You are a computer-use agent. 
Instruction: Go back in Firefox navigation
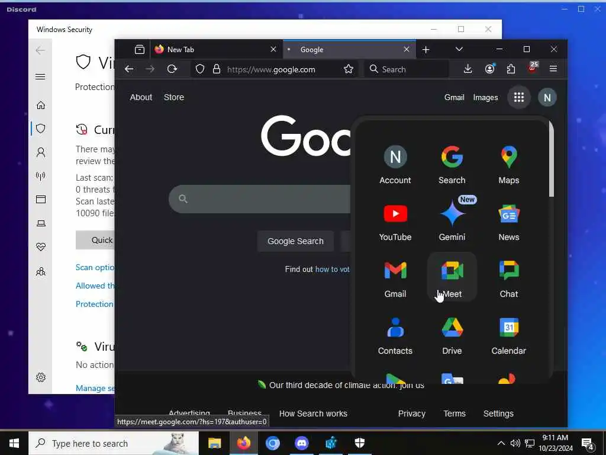(x=129, y=69)
